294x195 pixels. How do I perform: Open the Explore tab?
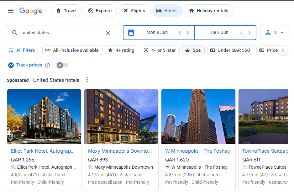pos(100,11)
